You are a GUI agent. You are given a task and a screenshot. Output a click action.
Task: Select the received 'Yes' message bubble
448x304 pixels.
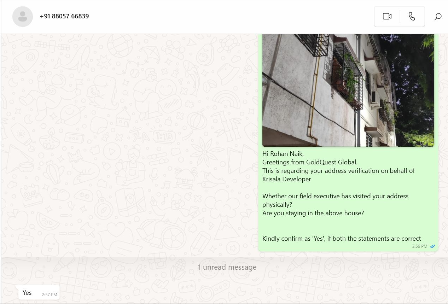(39, 293)
